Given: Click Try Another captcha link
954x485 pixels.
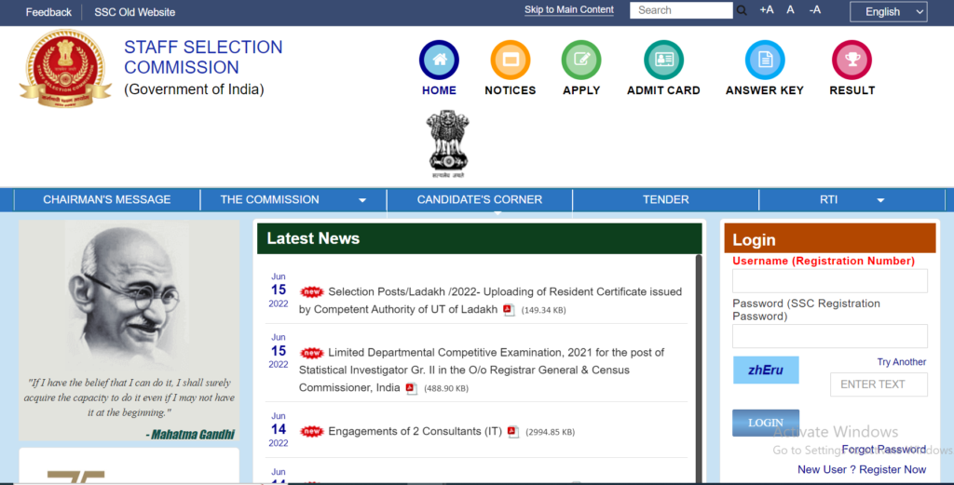Looking at the screenshot, I should [x=901, y=362].
